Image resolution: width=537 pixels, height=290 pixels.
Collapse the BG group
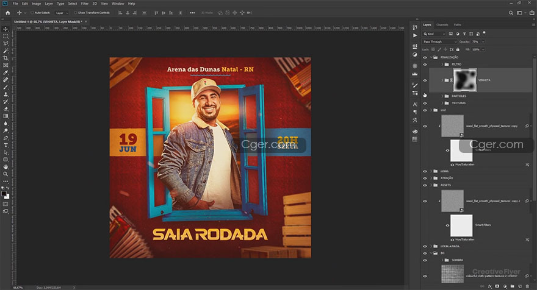click(431, 253)
